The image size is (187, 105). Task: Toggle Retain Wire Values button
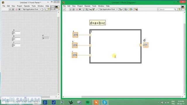tap(87, 9)
